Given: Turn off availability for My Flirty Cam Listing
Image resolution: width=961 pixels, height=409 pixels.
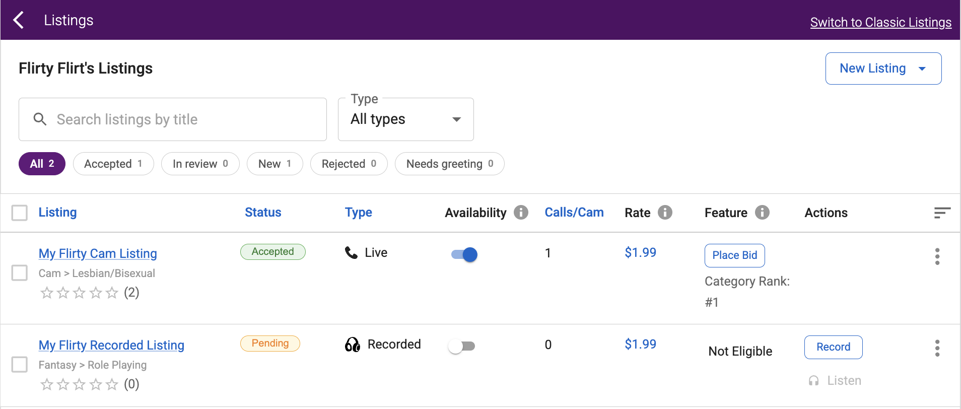Looking at the screenshot, I should [x=464, y=254].
